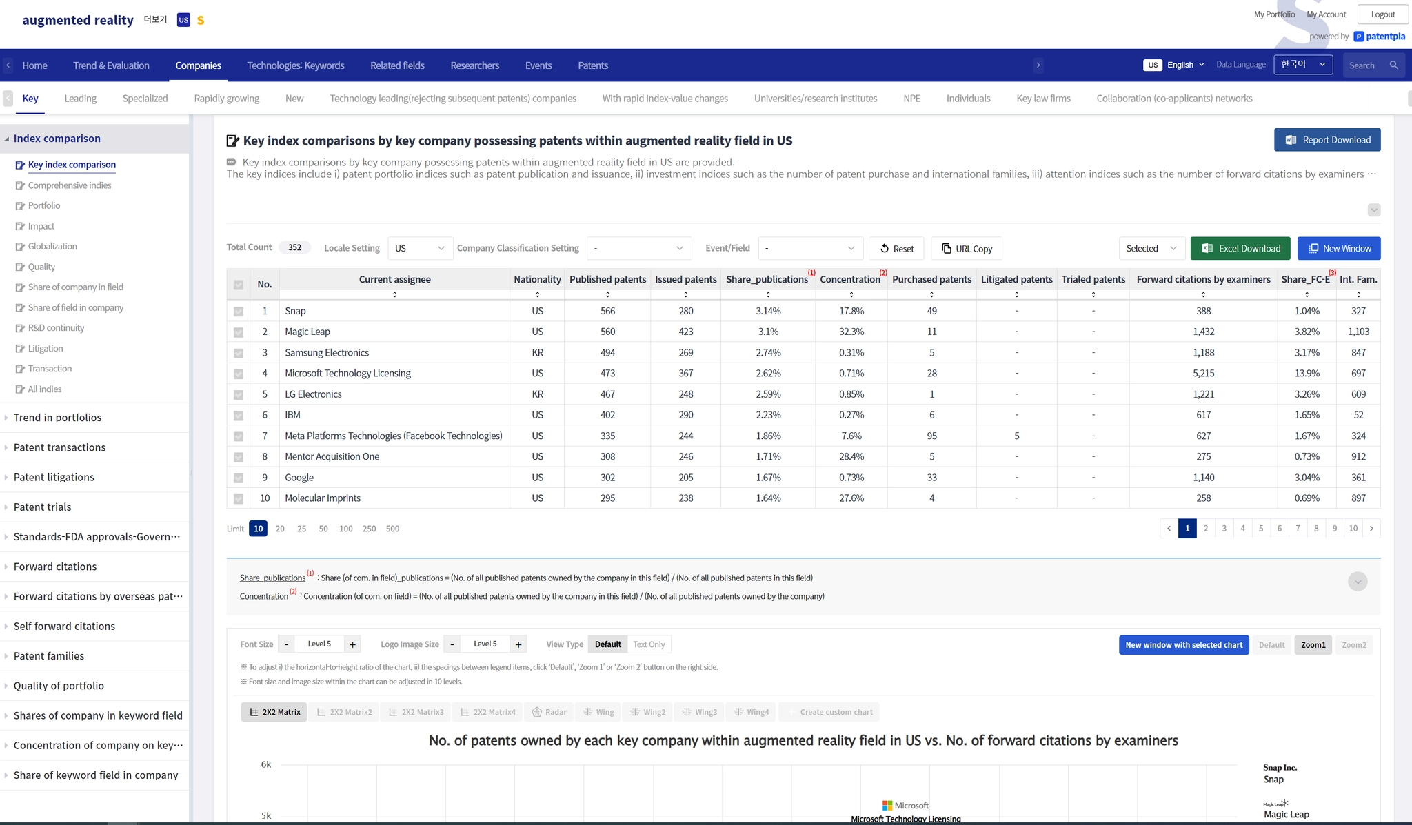Open results in a New Window
The image size is (1412, 825).
coord(1338,248)
